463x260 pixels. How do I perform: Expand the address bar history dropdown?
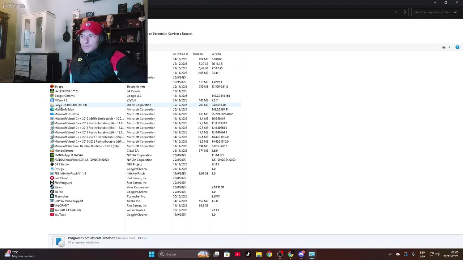[396, 12]
